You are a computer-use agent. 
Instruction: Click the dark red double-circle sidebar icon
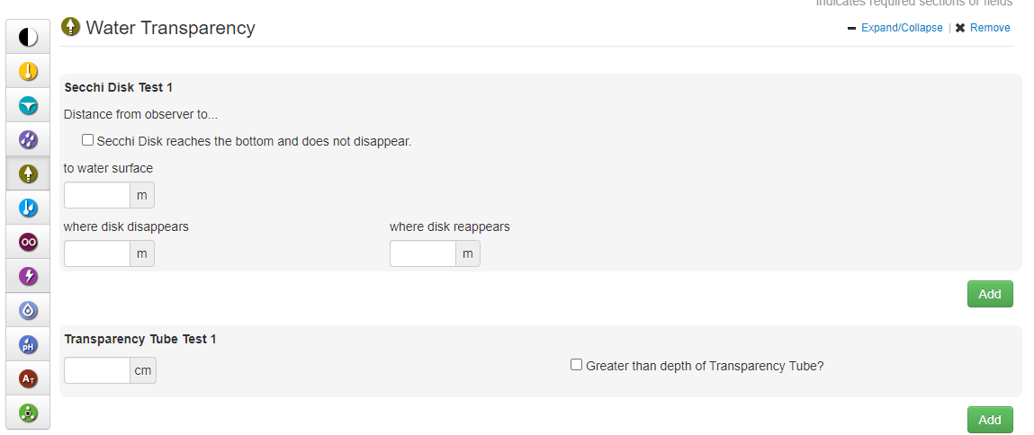tap(28, 242)
